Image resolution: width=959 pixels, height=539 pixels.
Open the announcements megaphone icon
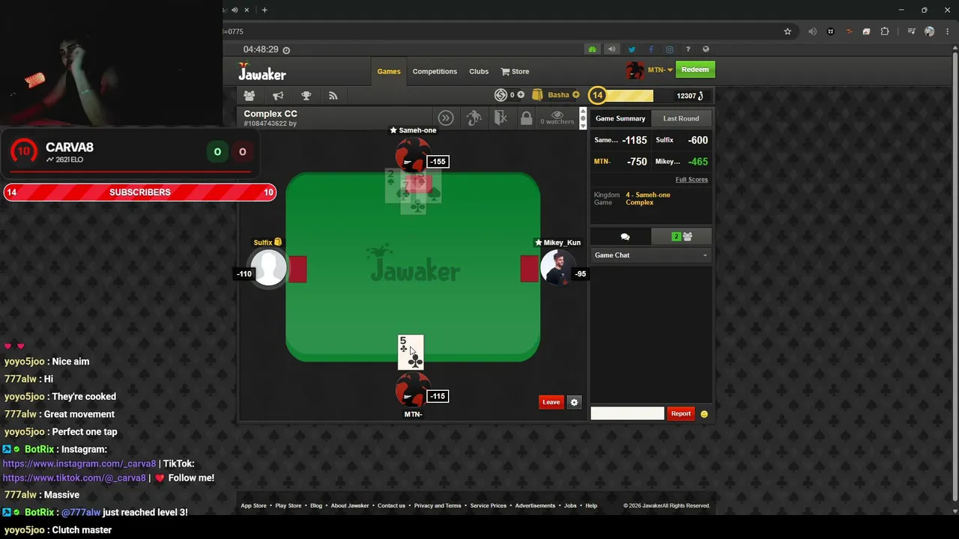(278, 96)
